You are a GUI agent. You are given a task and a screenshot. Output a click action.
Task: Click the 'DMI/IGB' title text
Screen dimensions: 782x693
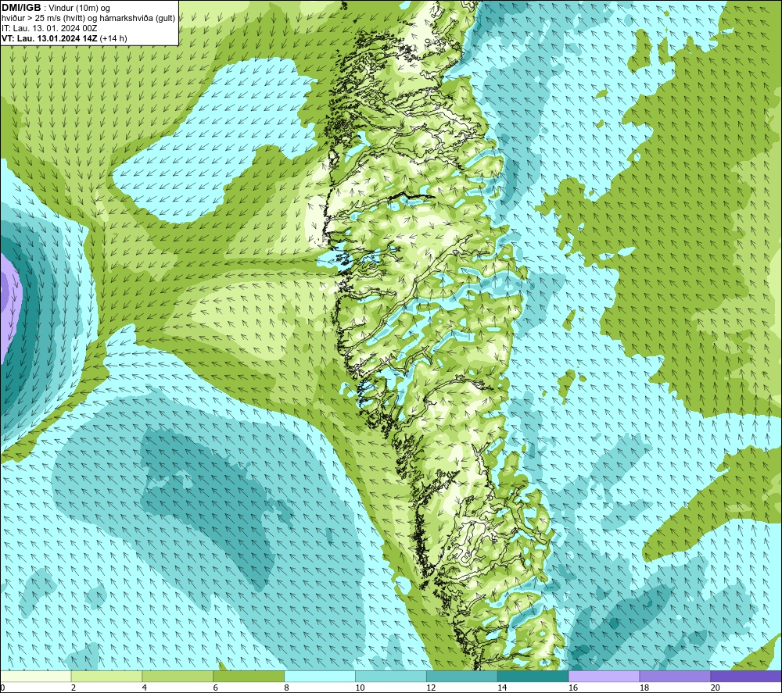(x=21, y=8)
